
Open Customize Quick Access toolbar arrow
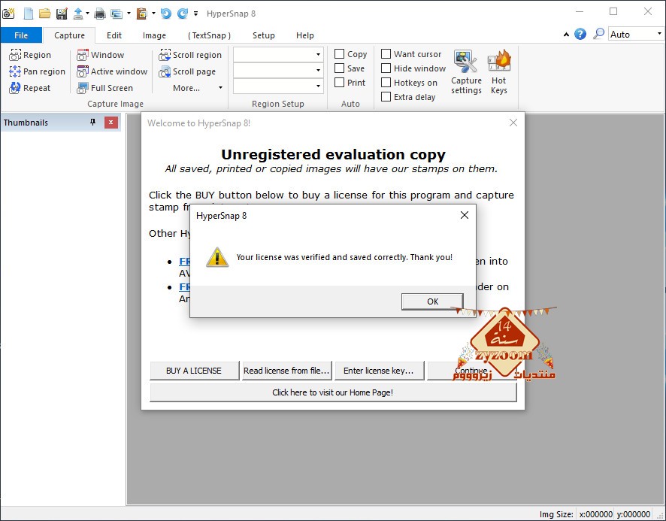(195, 14)
